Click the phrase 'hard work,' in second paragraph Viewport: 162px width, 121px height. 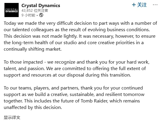click(138, 62)
